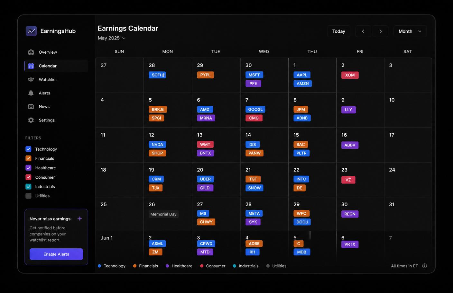The height and width of the screenshot is (293, 453).
Task: Click the Utilities legend label
Action: pos(279,266)
